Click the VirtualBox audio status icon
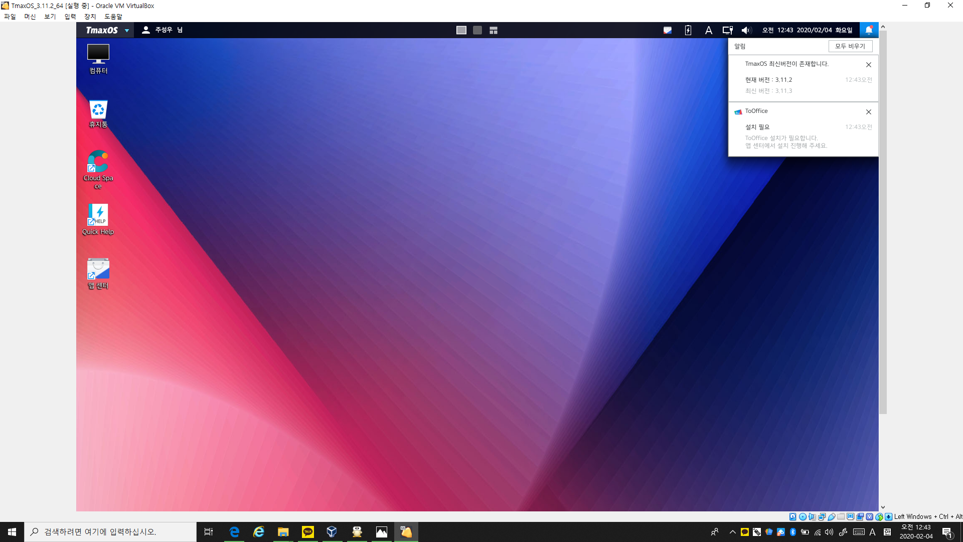963x542 pixels. tap(812, 516)
